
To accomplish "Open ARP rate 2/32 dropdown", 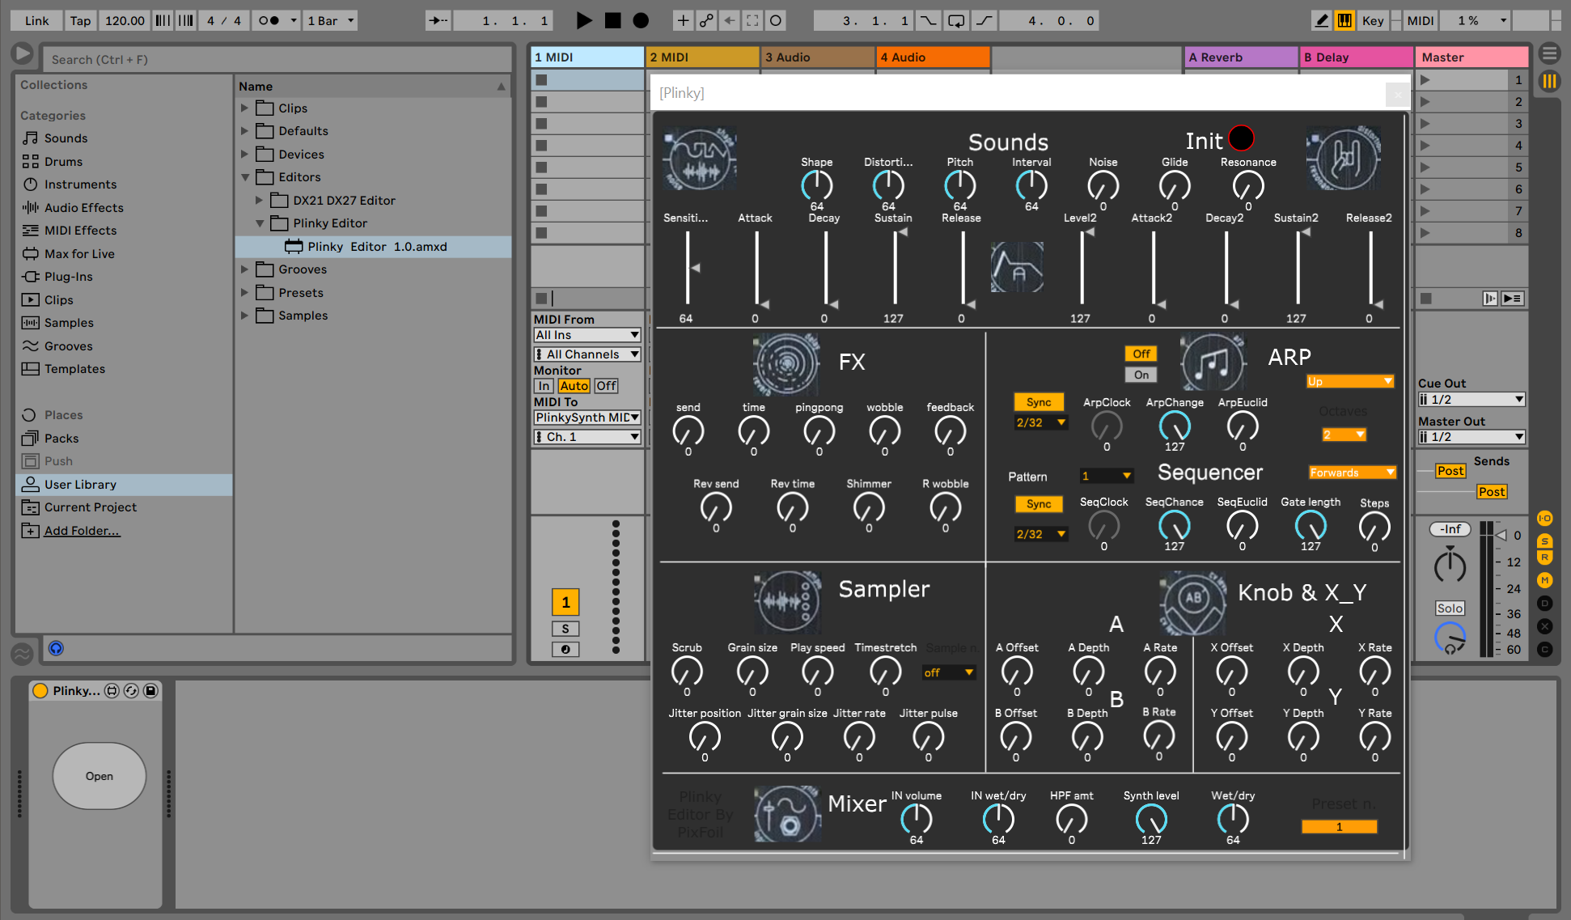I will [1041, 422].
